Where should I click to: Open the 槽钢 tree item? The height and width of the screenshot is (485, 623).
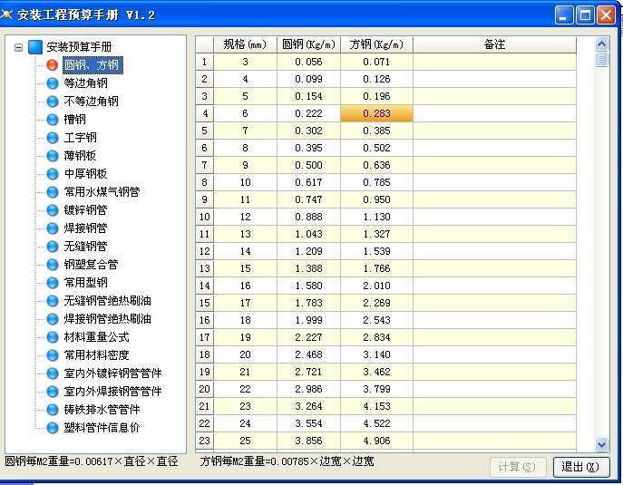point(74,119)
